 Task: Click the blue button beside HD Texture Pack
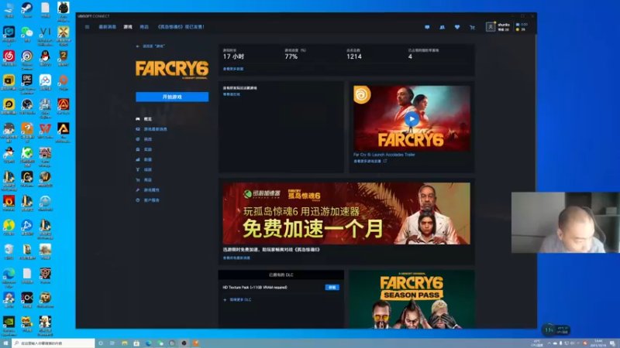332,287
